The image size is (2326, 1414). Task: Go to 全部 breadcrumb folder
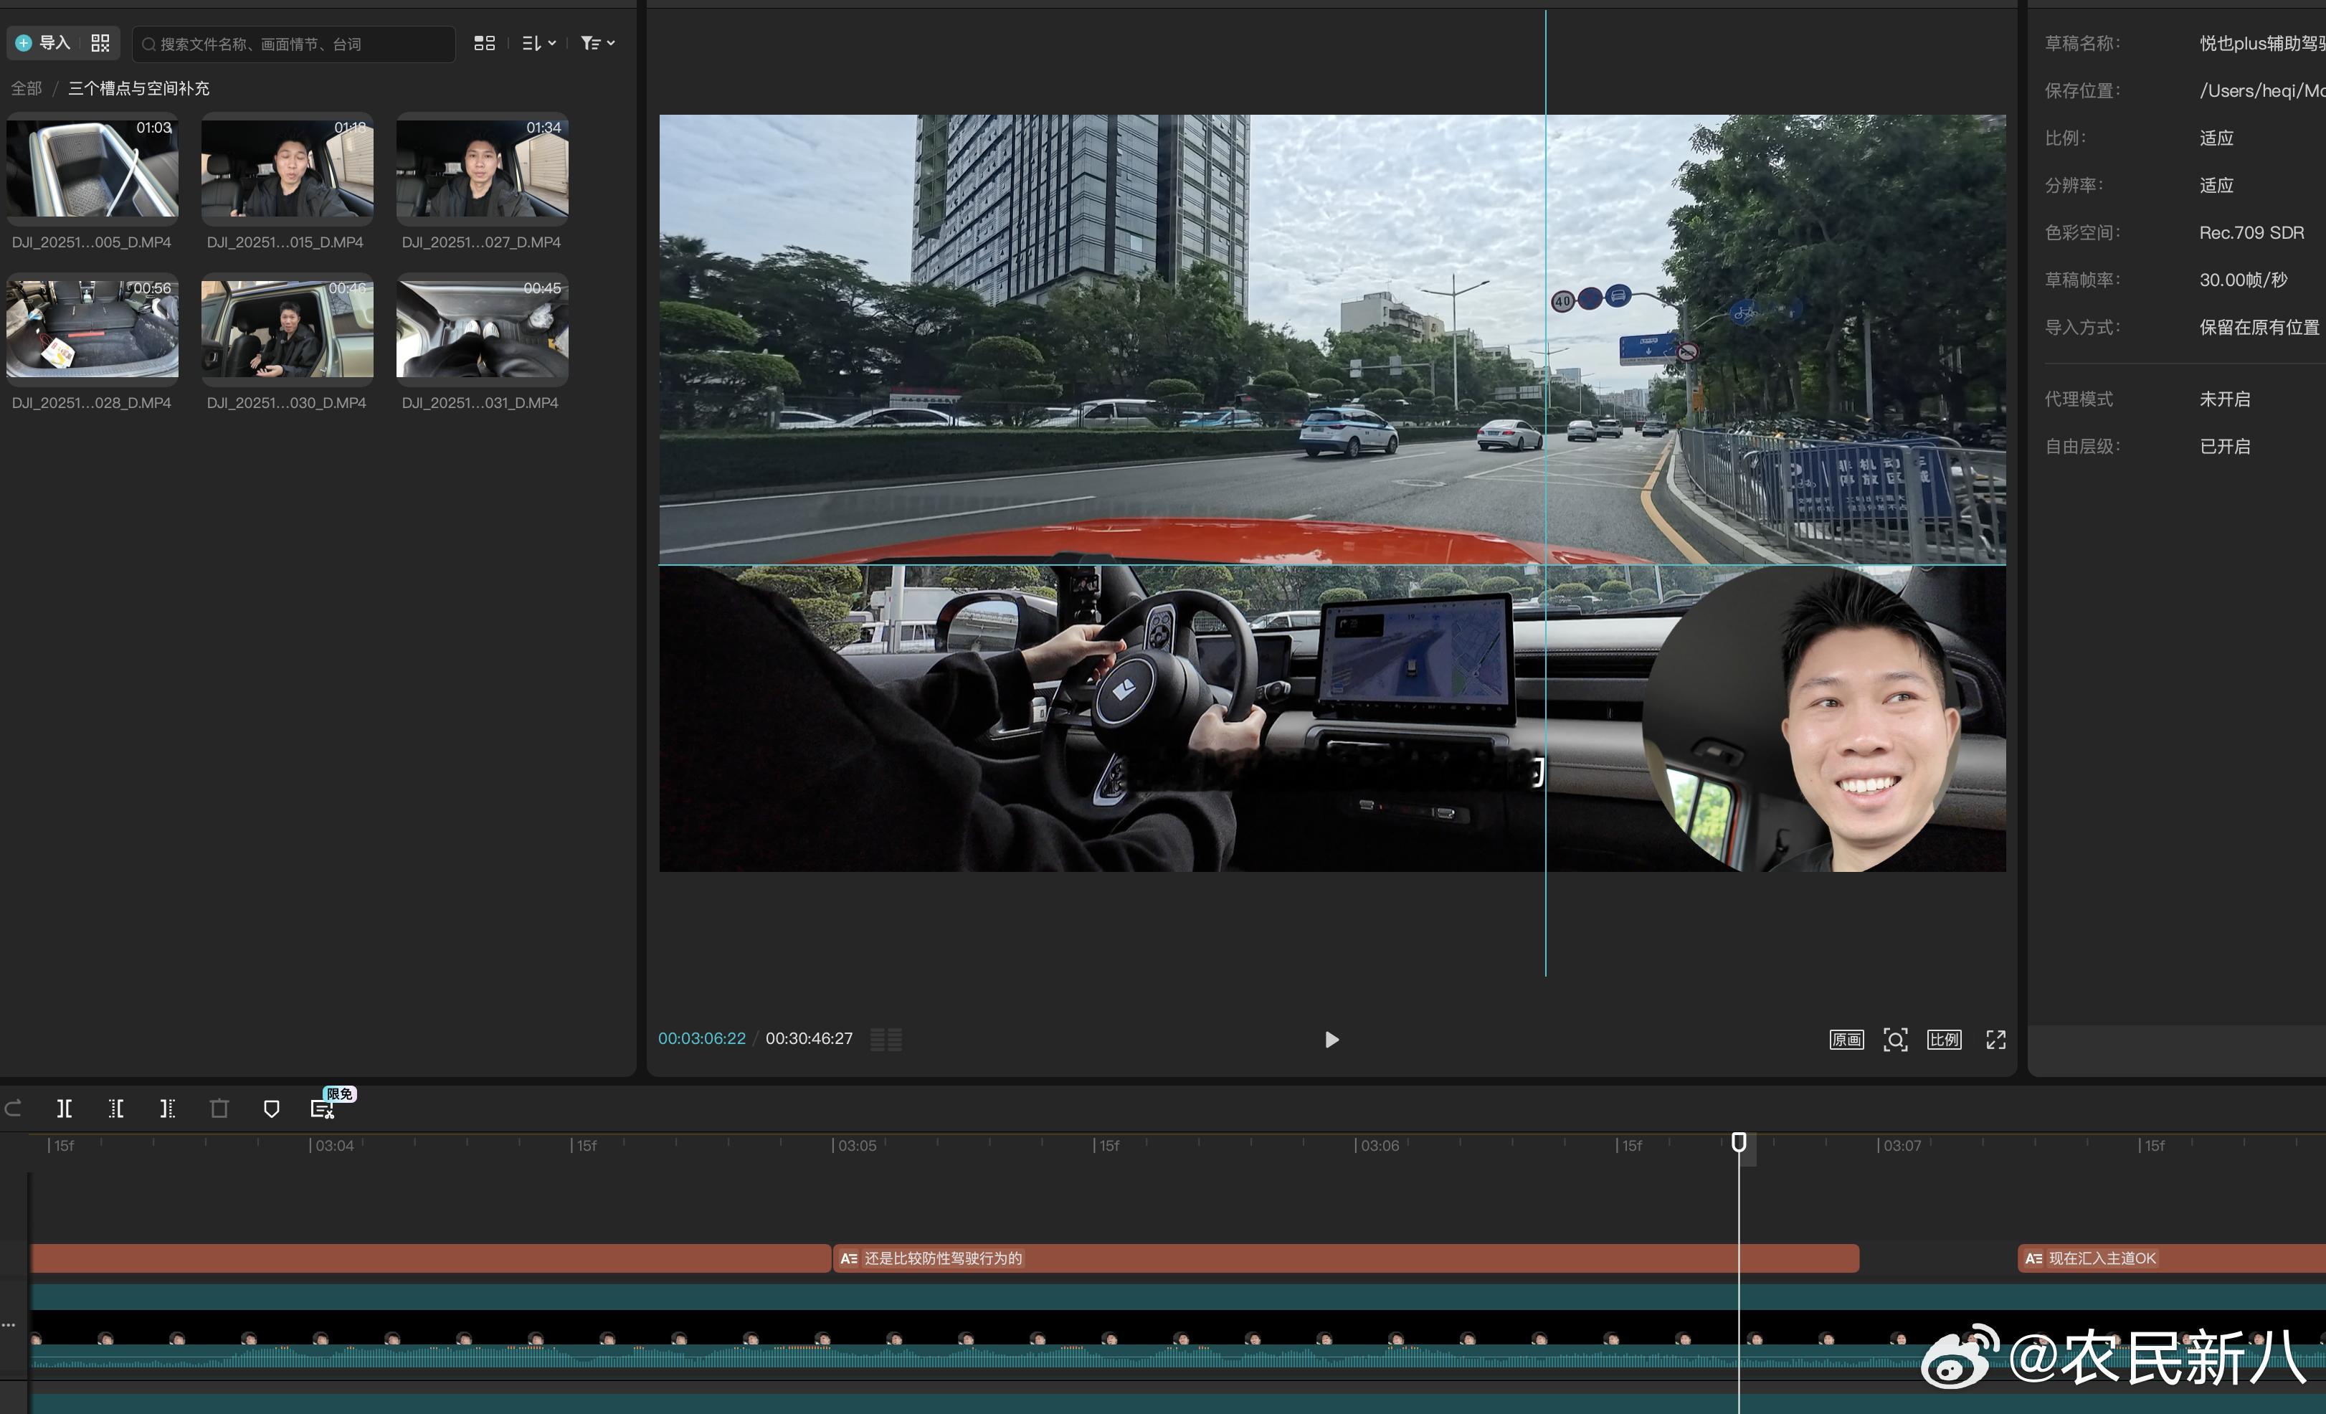(x=27, y=87)
